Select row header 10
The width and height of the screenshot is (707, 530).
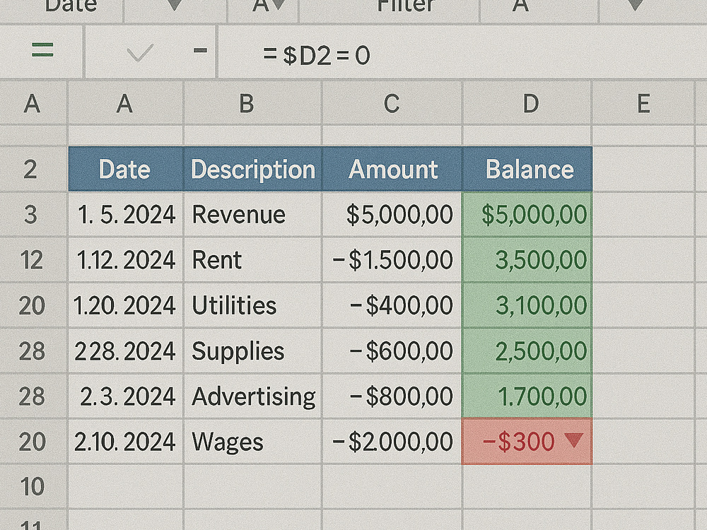coord(33,487)
